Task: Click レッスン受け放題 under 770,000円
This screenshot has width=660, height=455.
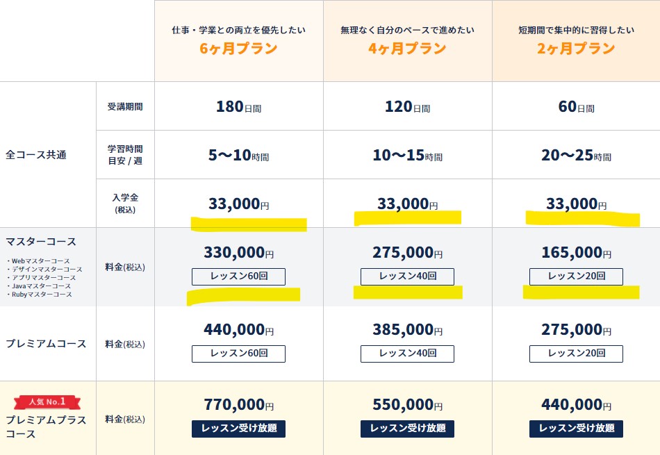Action: [x=239, y=429]
